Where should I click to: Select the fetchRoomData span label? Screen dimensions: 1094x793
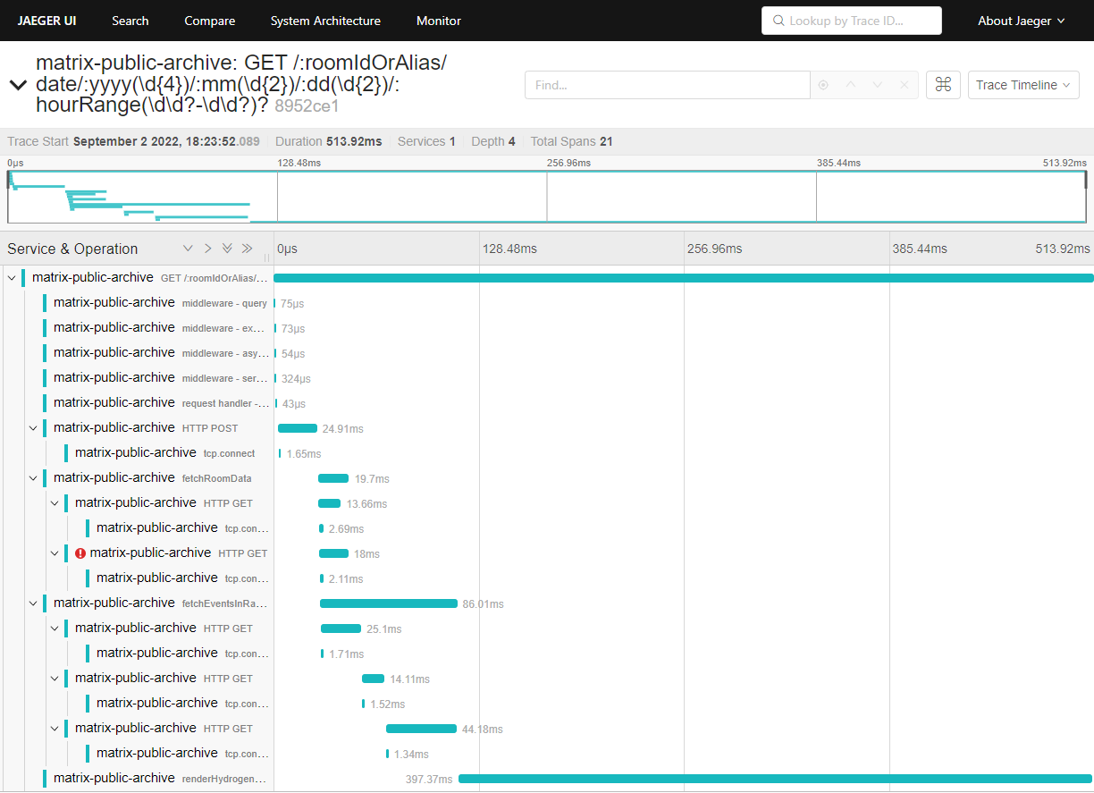coord(216,478)
